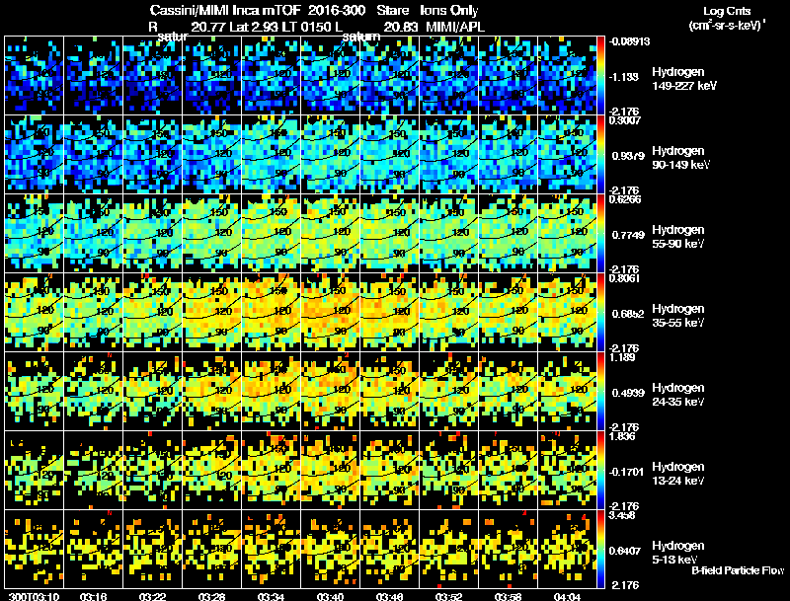Click the 0.6852 scale value
This screenshot has width=790, height=601.
pos(628,314)
